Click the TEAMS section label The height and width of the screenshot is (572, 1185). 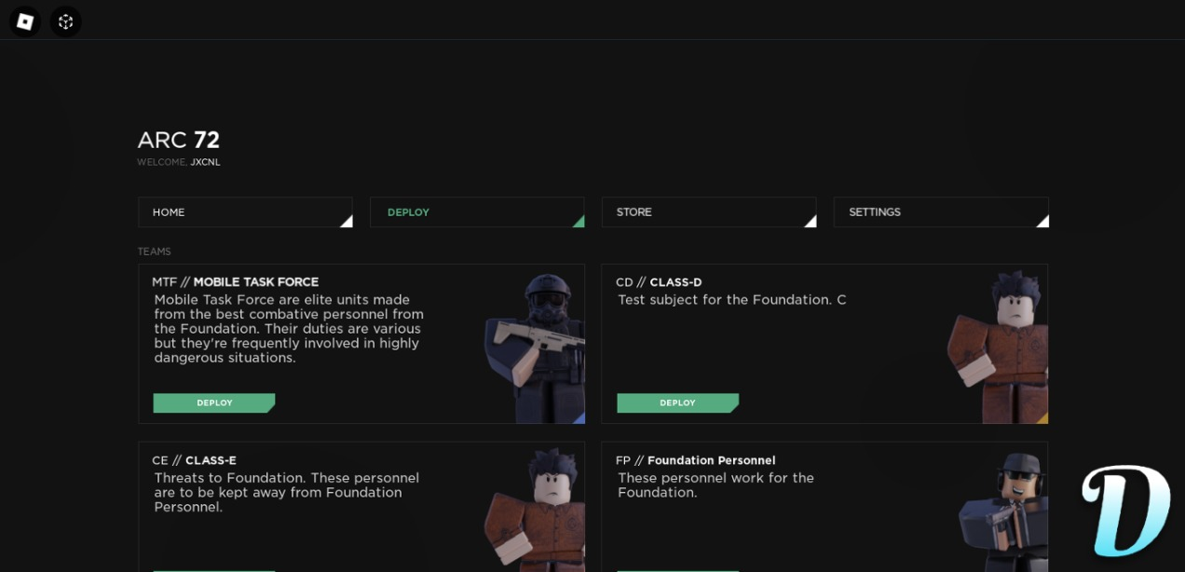(155, 252)
